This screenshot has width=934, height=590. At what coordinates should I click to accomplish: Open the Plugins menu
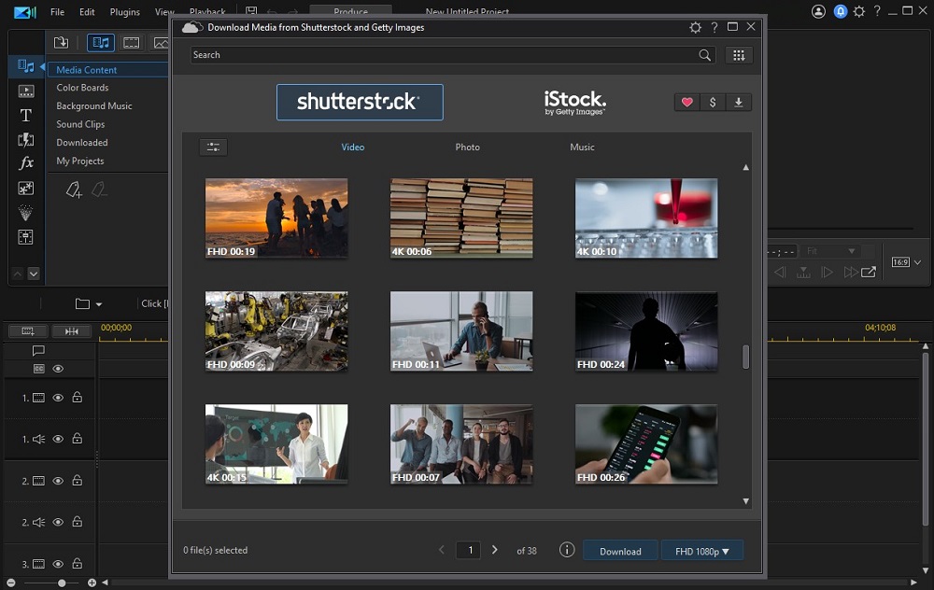pyautogui.click(x=124, y=12)
